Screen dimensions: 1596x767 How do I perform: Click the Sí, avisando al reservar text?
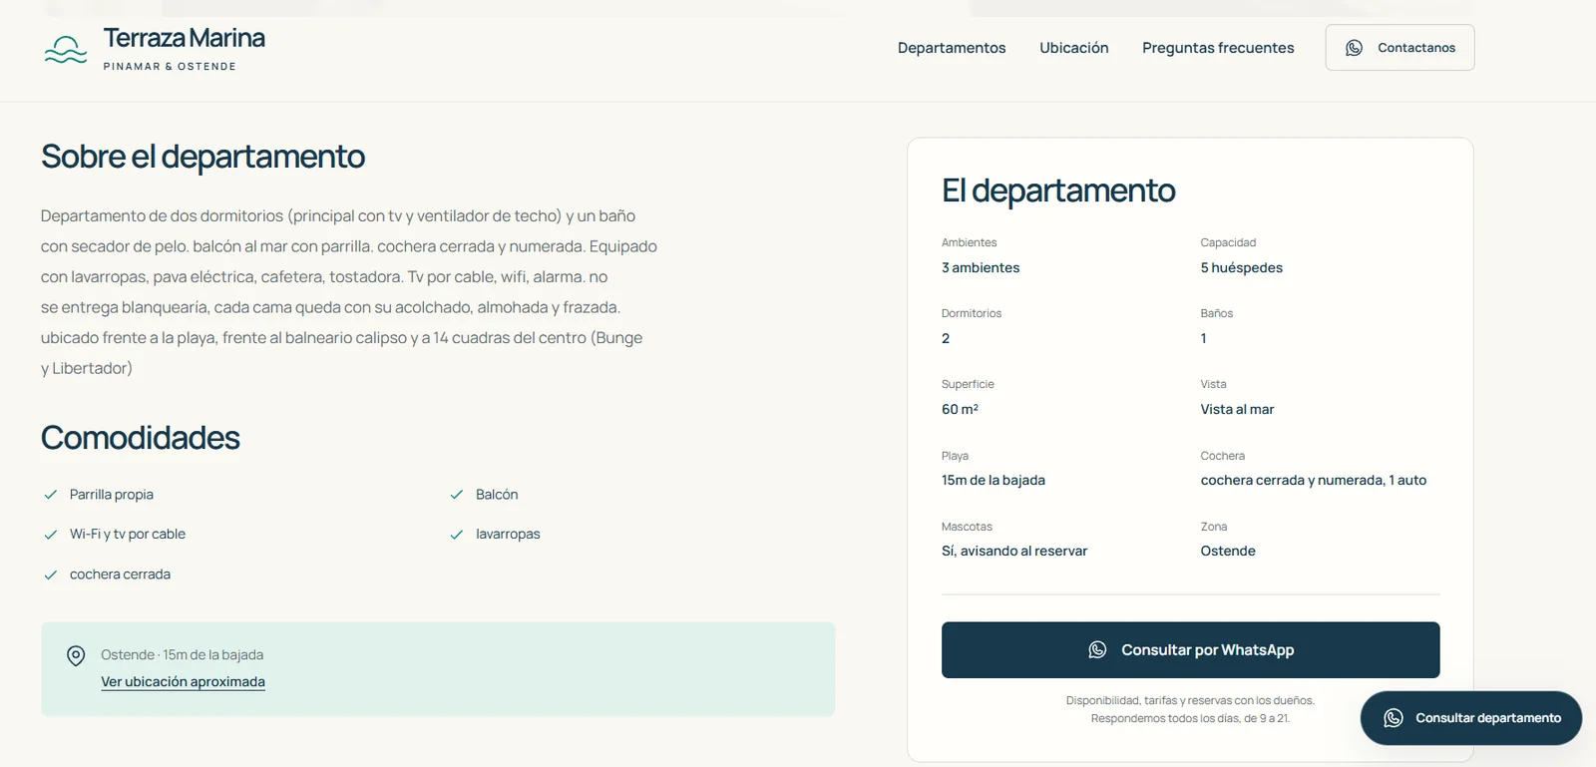(1014, 552)
